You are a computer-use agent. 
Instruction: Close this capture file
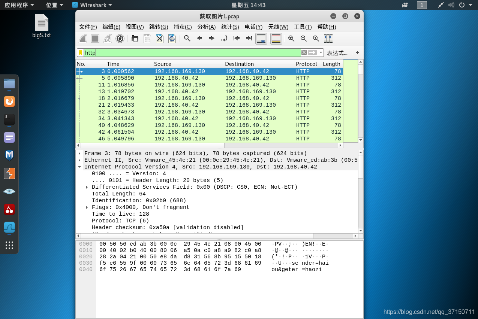(160, 39)
